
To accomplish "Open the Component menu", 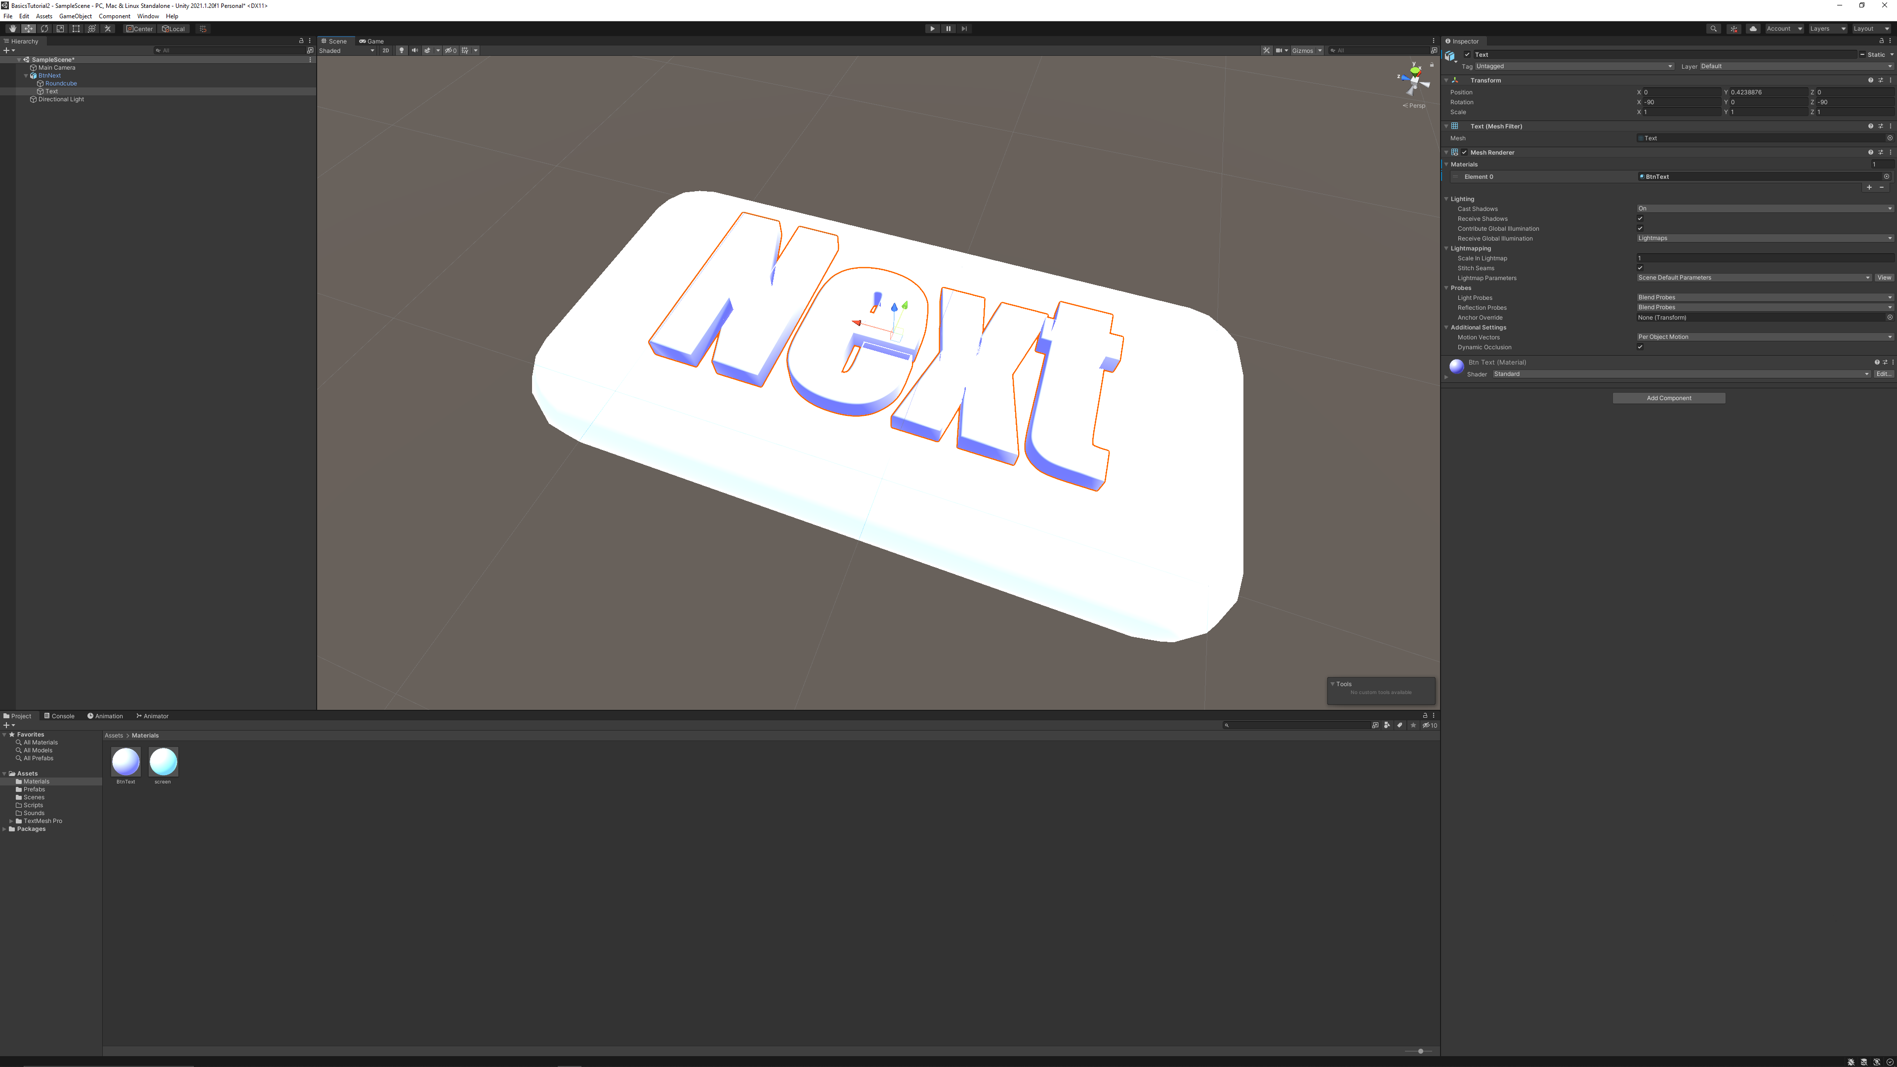I will [x=114, y=16].
